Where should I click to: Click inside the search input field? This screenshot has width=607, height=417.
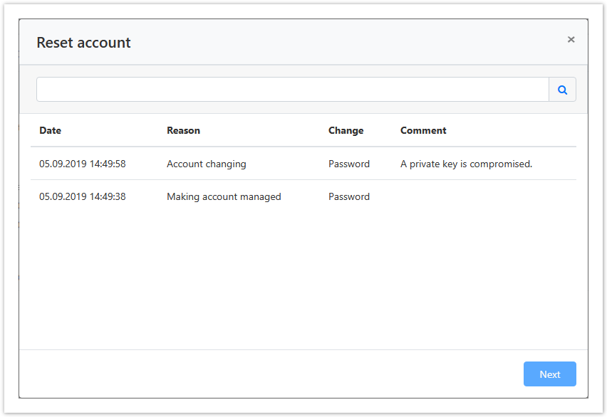coord(285,89)
